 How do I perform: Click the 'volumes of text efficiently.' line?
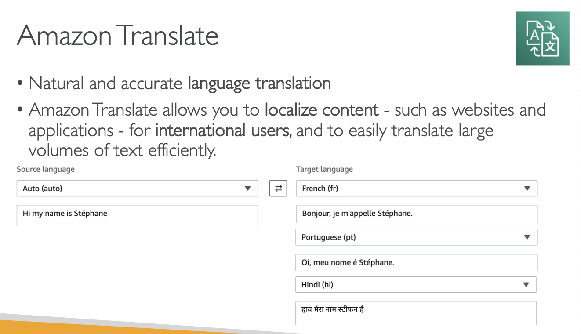point(123,150)
